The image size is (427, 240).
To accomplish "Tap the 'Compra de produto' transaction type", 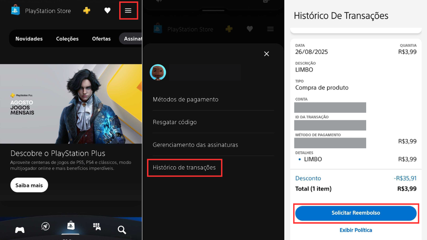I will pyautogui.click(x=322, y=87).
